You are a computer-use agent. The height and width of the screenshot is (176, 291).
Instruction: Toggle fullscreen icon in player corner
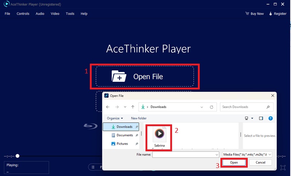tap(283, 168)
